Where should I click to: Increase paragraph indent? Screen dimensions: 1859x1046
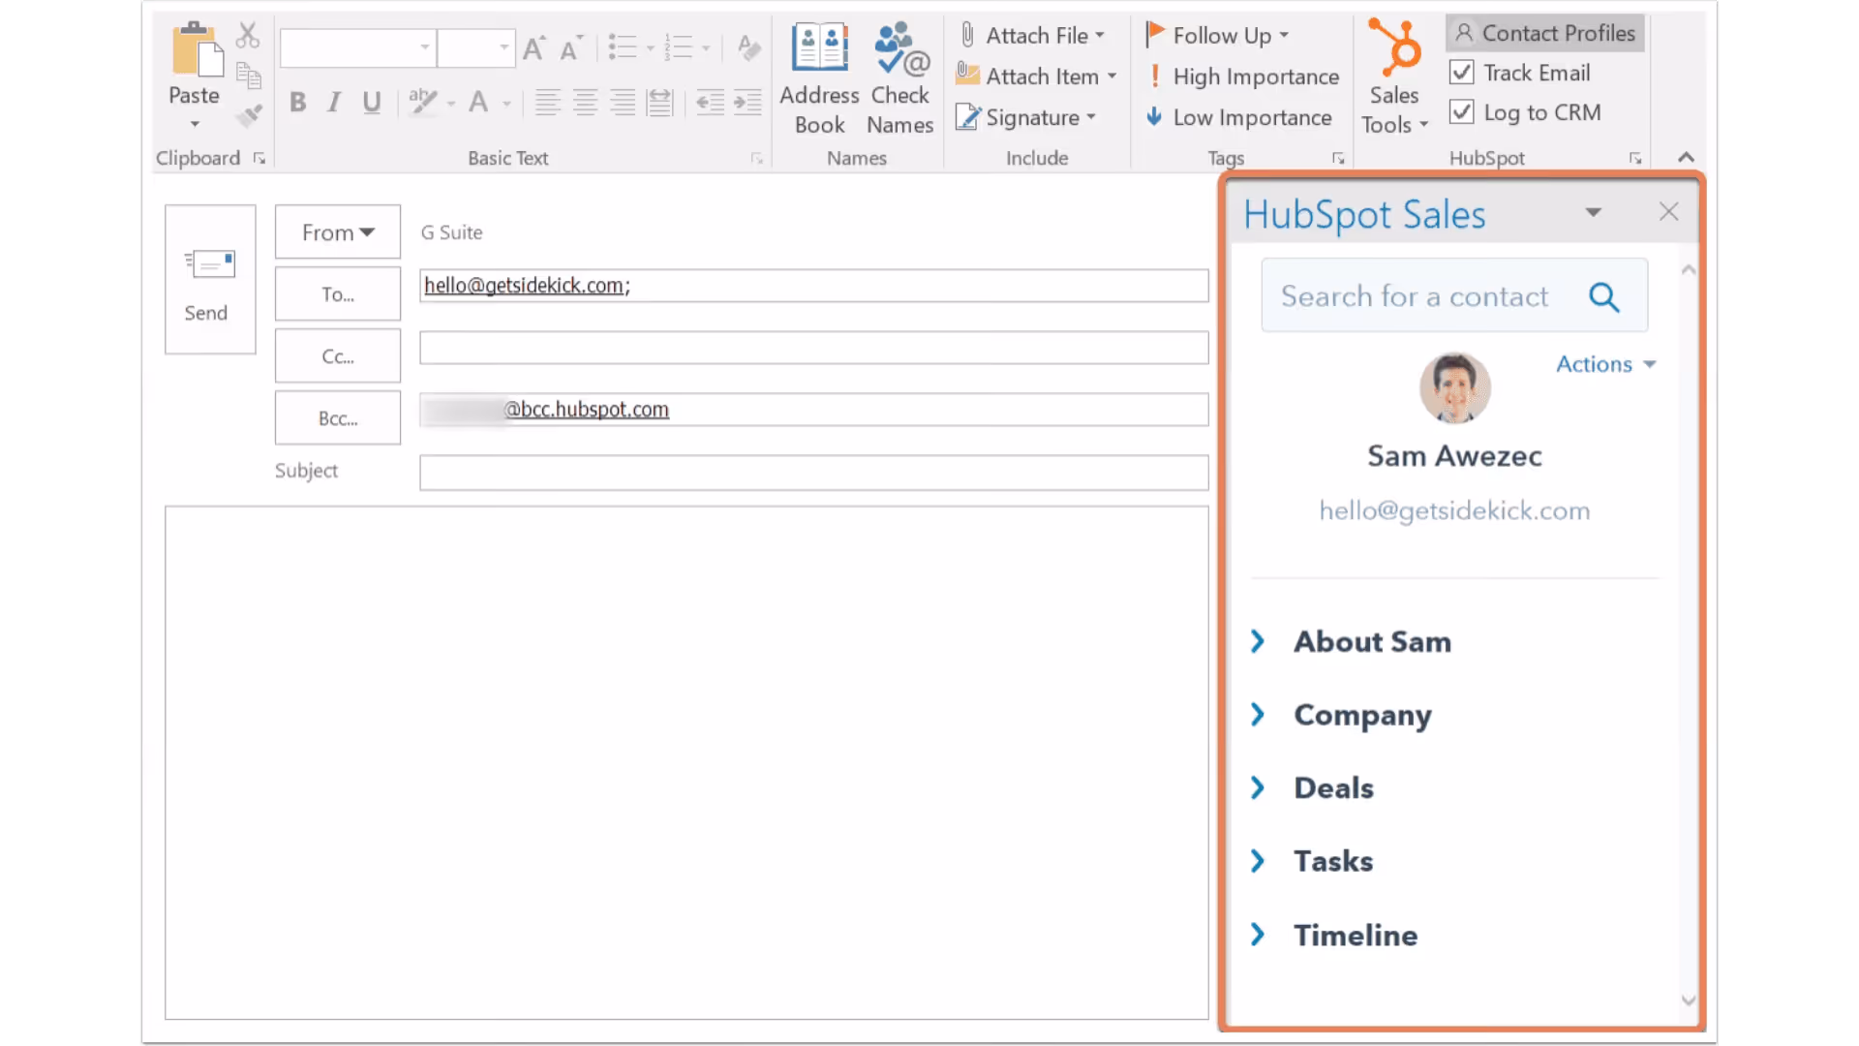[747, 102]
